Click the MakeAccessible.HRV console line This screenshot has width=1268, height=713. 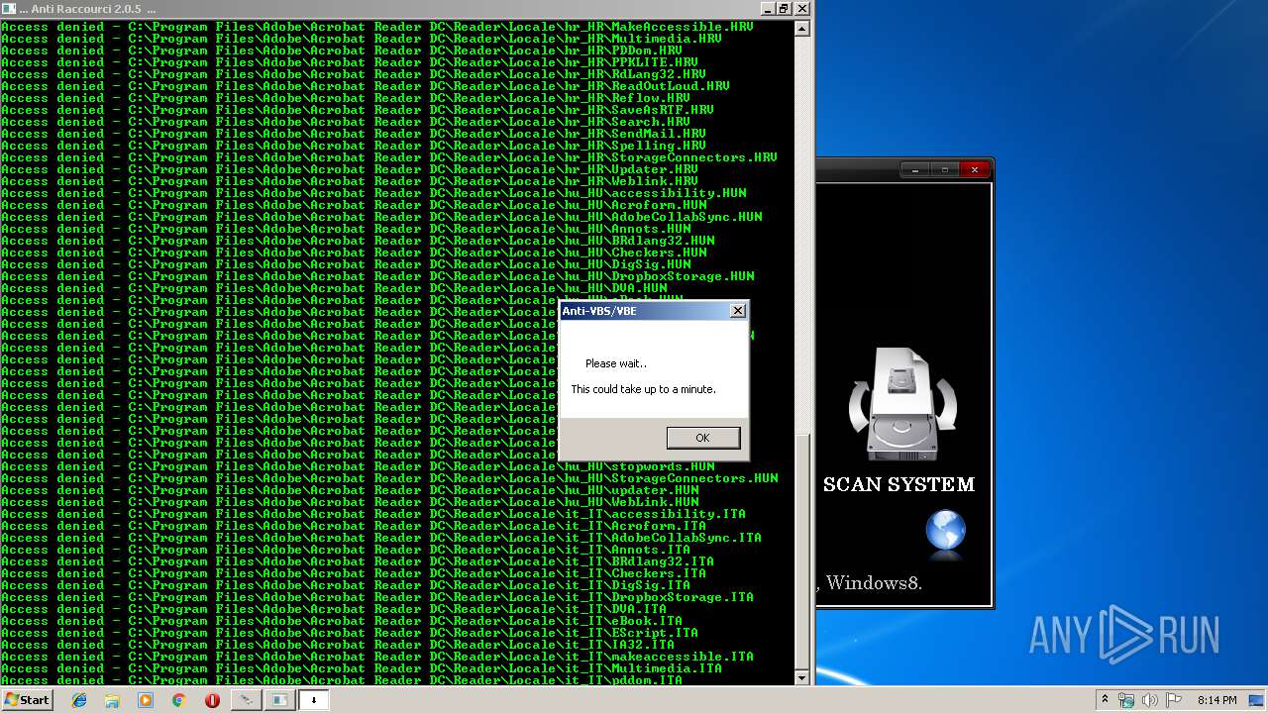click(x=377, y=27)
